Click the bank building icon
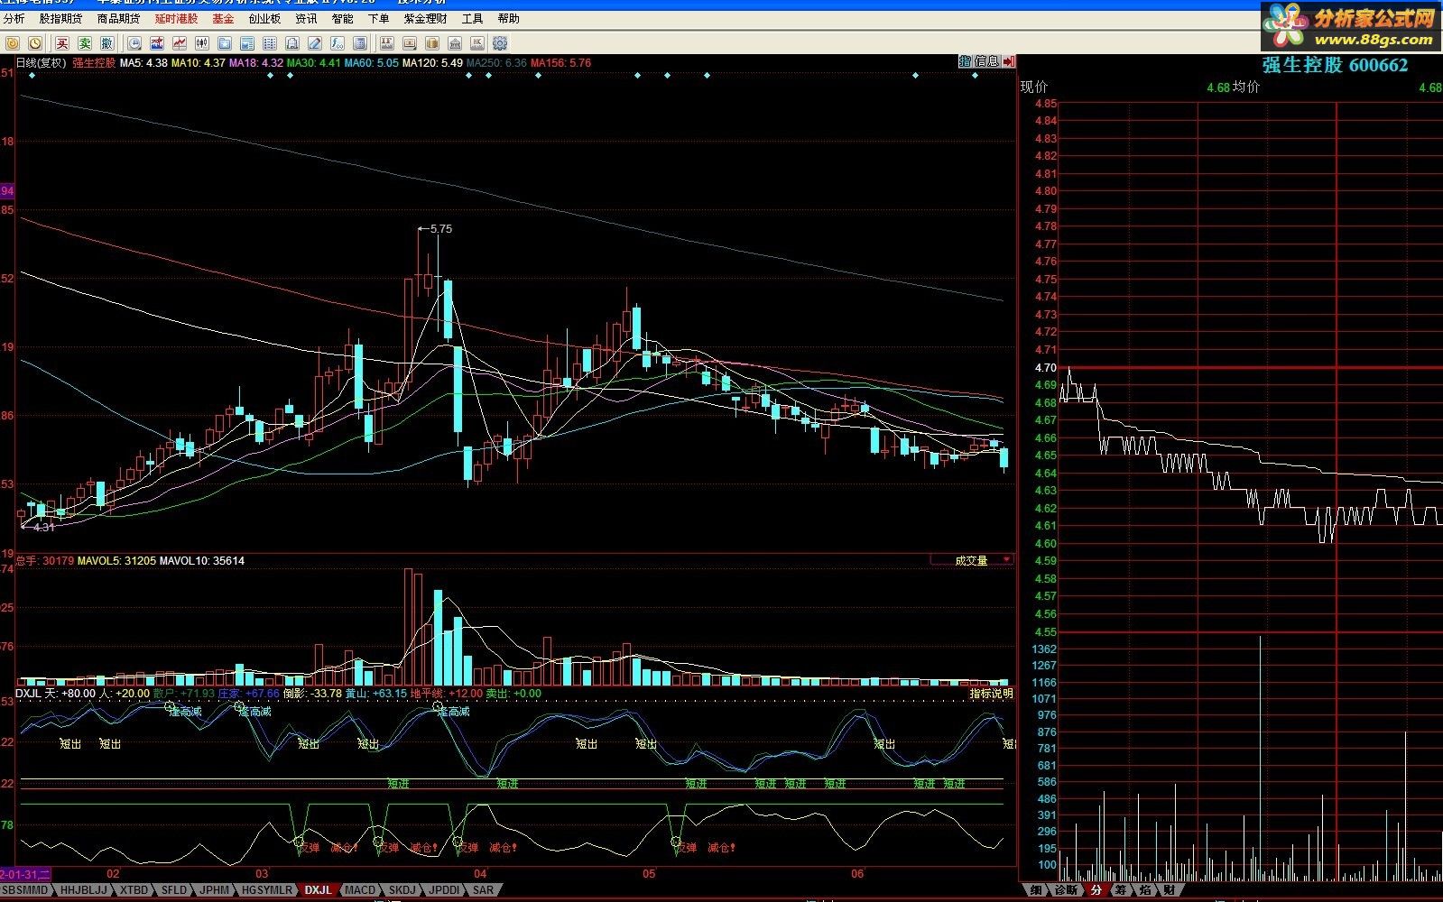 coord(455,43)
